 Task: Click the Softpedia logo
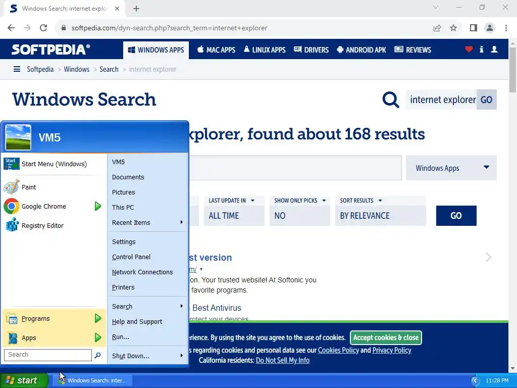pyautogui.click(x=50, y=50)
